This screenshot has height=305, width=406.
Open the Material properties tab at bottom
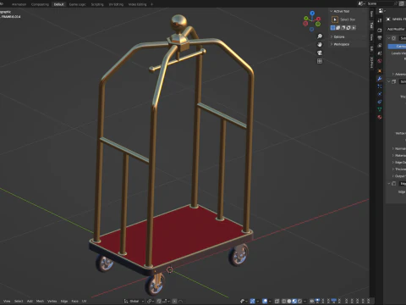pyautogui.click(x=380, y=117)
